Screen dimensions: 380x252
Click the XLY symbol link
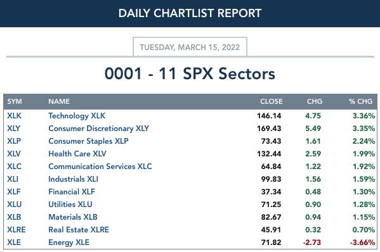point(13,129)
